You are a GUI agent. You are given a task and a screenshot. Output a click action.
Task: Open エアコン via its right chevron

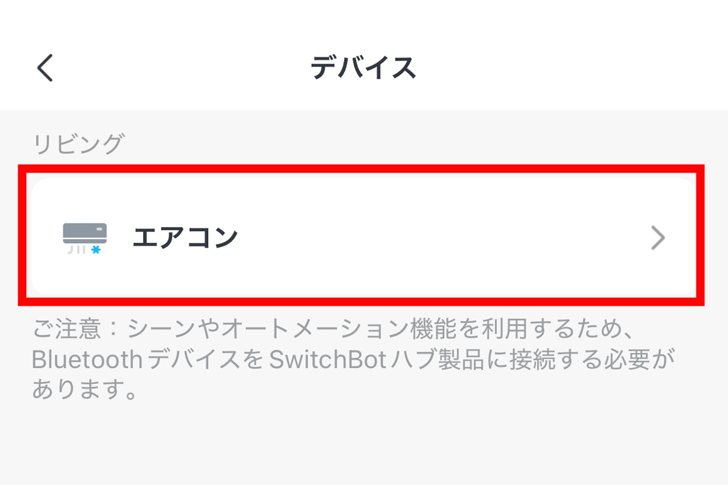[658, 239]
